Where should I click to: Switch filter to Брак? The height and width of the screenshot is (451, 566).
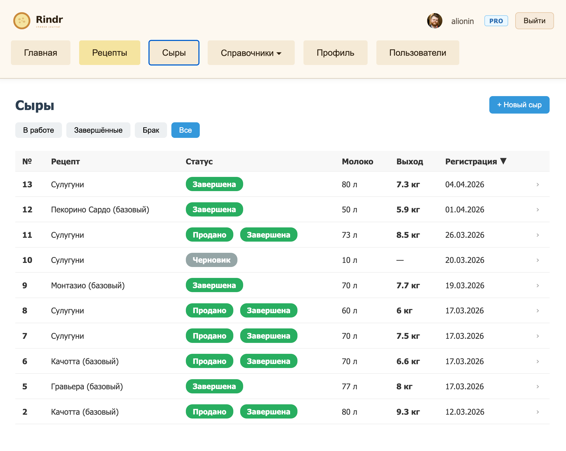coord(151,130)
